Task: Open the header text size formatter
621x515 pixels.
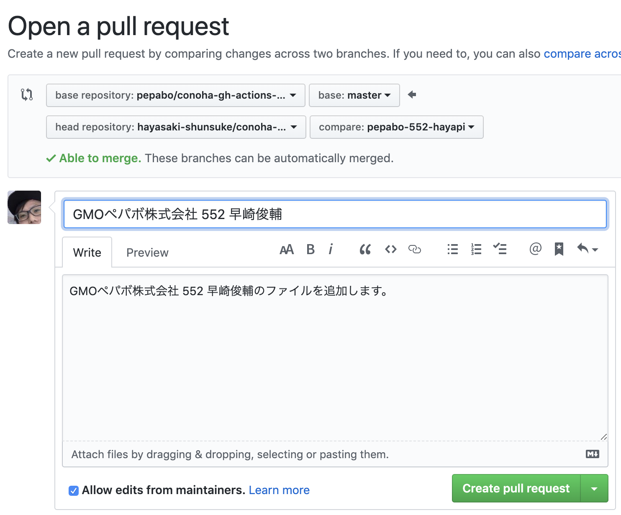Action: (287, 249)
